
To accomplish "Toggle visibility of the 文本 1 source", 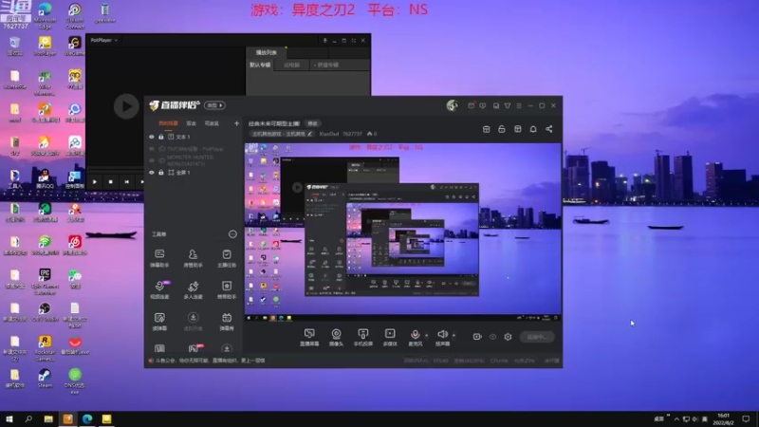I will coord(152,137).
